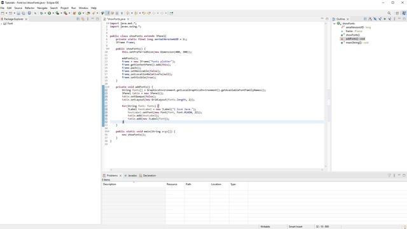Viewport: 407px width, 229px height.
Task: Click the New file toolbar icon
Action: click(3, 13)
